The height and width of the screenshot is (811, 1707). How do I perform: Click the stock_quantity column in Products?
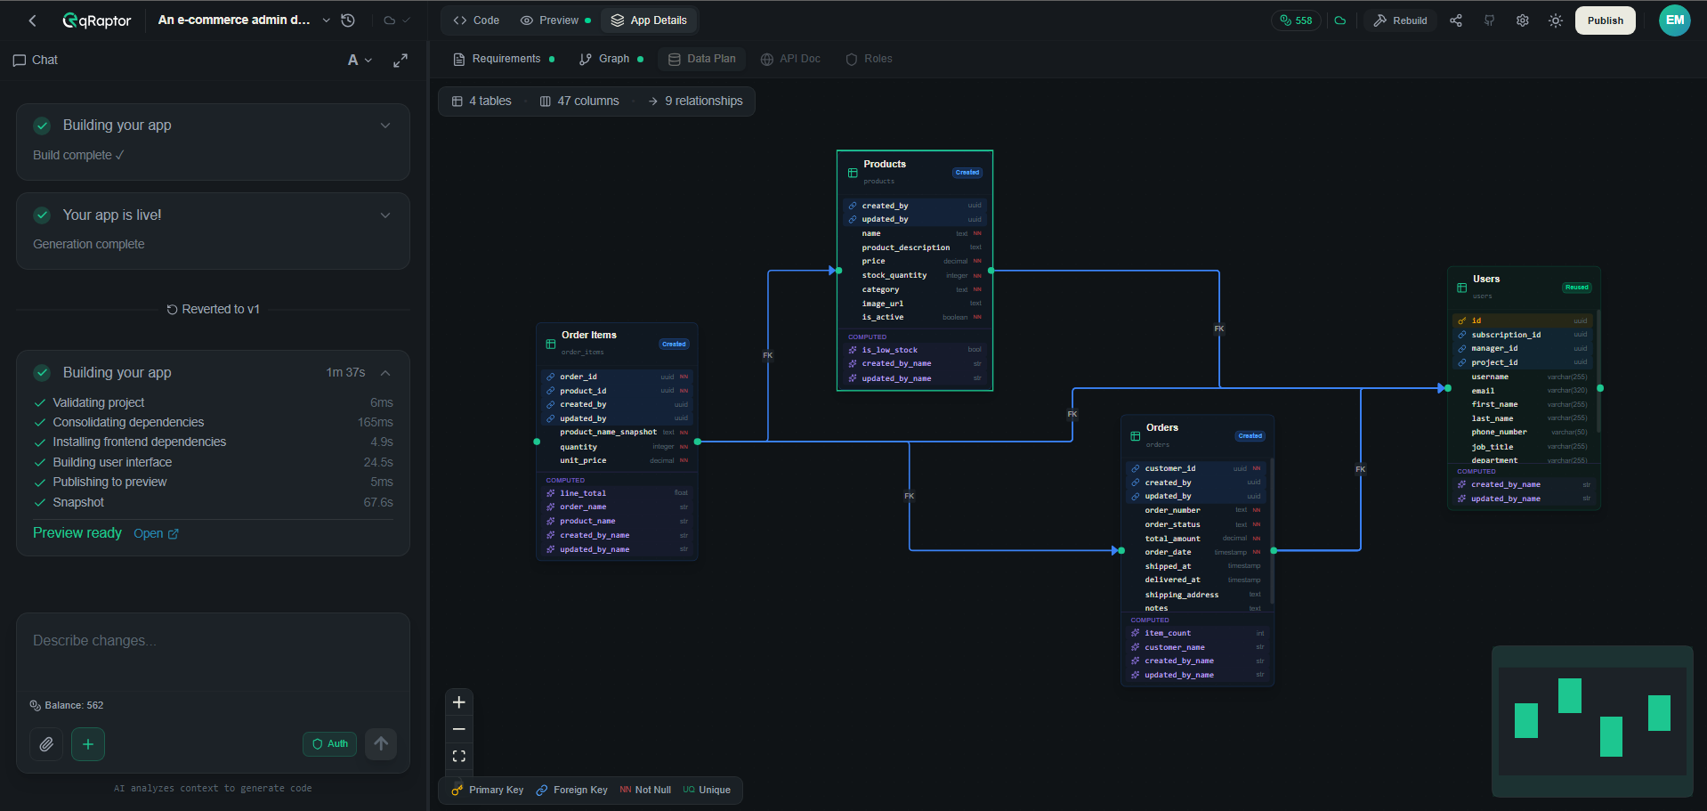(915, 275)
